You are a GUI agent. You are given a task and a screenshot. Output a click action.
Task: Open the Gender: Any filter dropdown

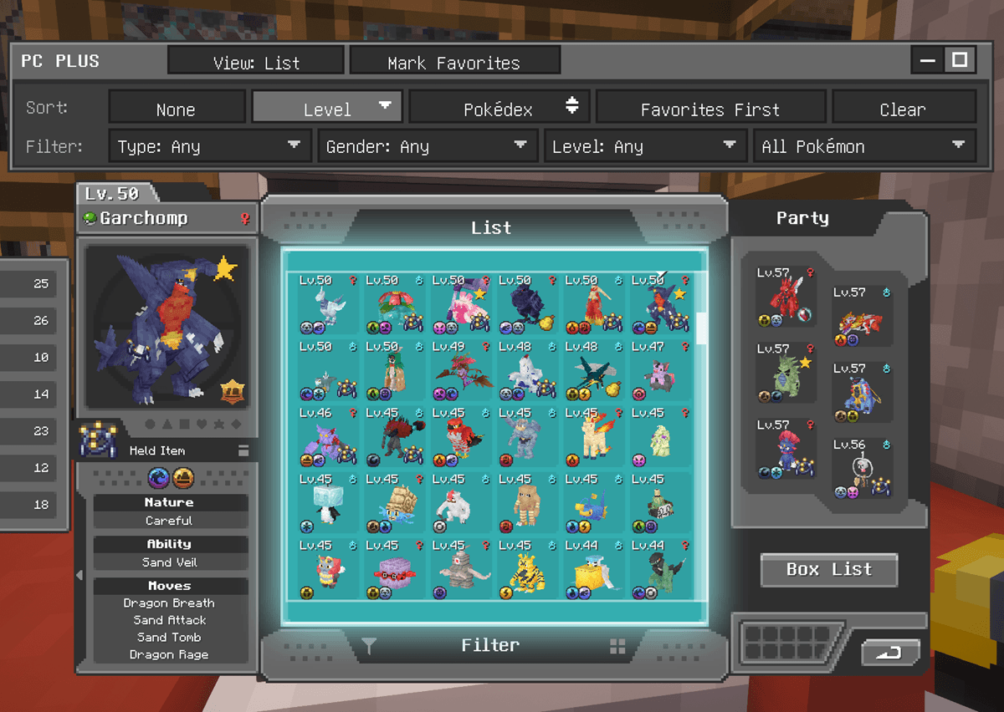427,146
